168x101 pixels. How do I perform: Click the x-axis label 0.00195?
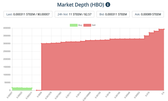[x=117, y=95]
